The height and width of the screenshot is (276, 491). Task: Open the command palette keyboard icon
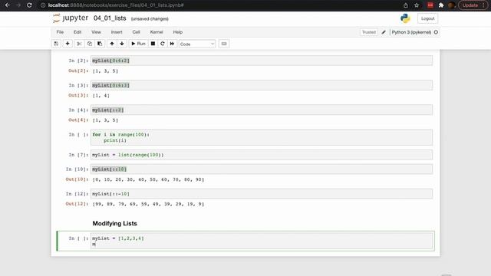point(224,44)
